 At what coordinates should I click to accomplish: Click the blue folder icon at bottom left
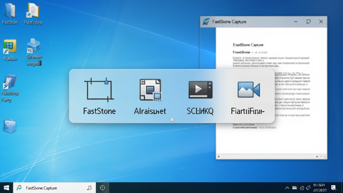click(x=9, y=126)
